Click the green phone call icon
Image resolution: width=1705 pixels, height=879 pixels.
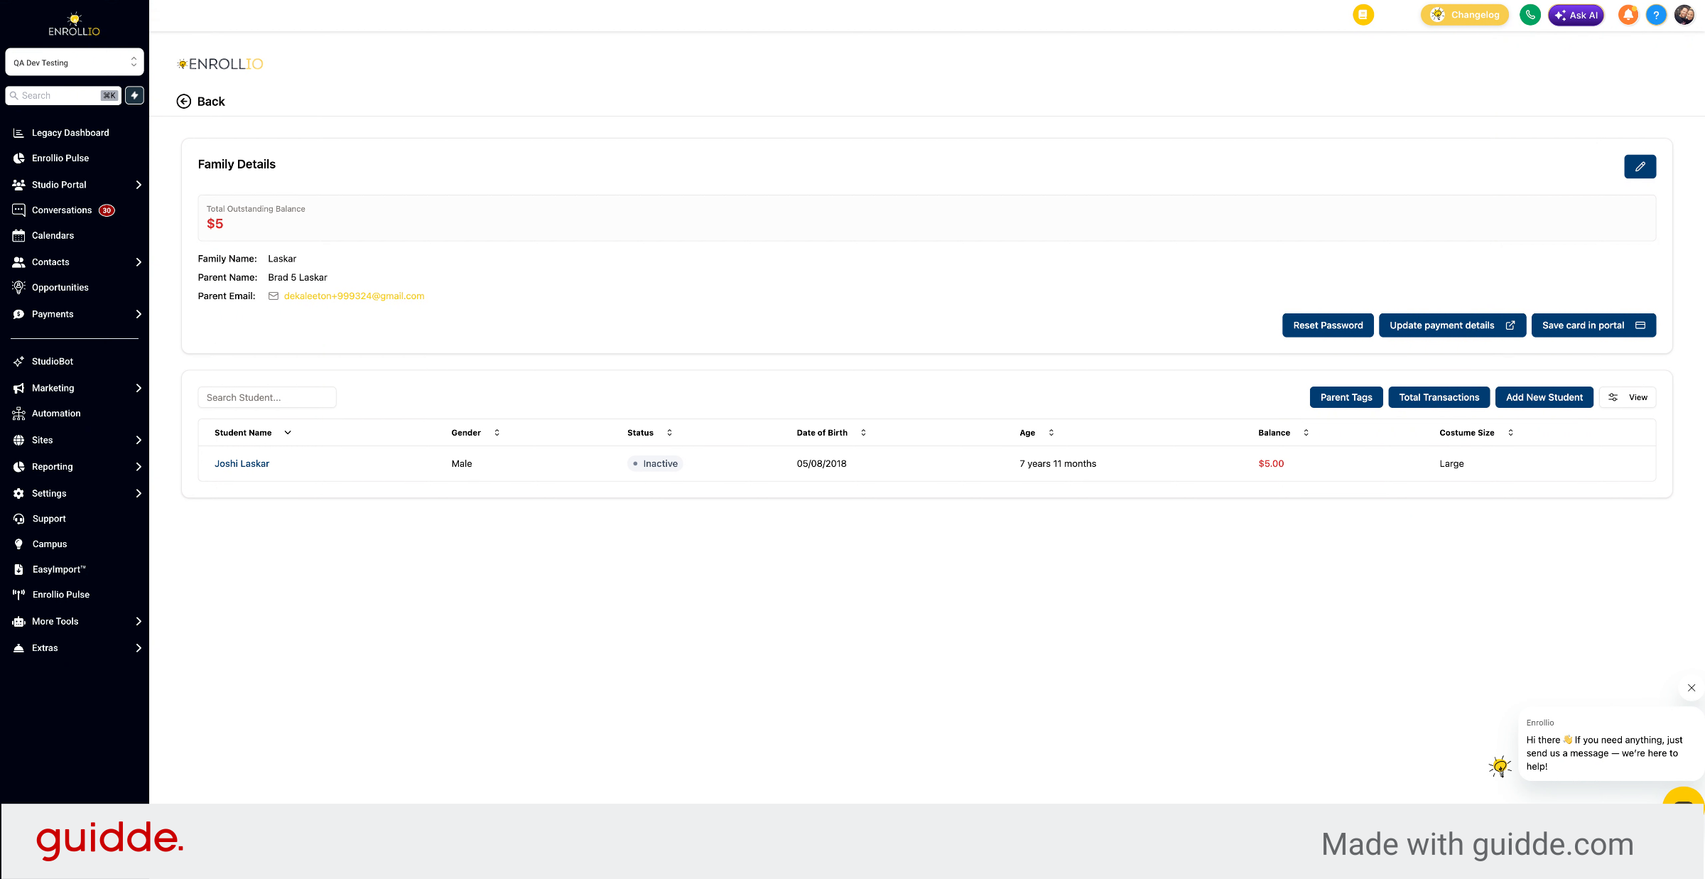coord(1530,15)
